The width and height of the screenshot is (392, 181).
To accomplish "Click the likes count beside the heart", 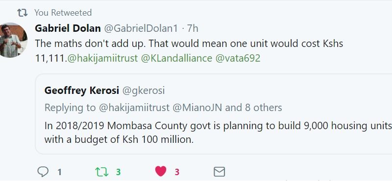I will (x=177, y=172).
